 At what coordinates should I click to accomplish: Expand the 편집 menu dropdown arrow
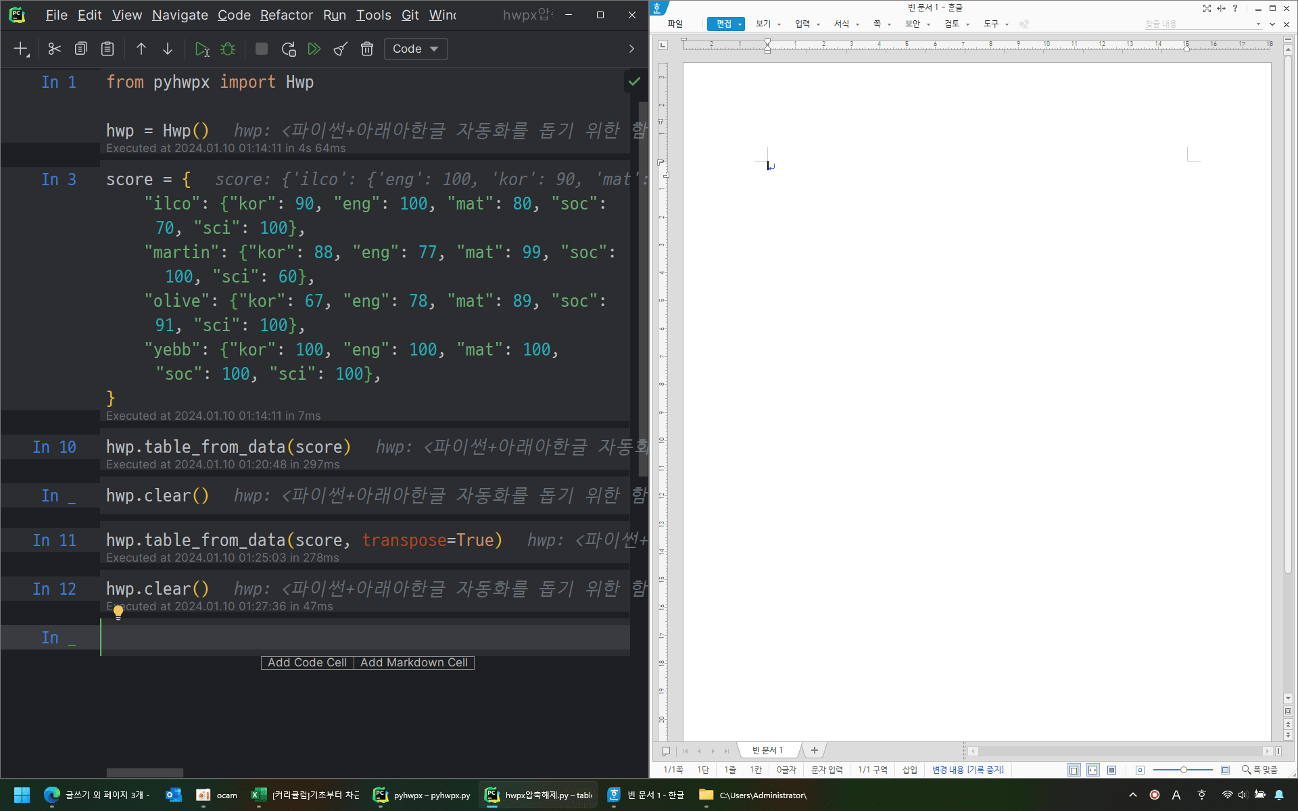coord(740,24)
